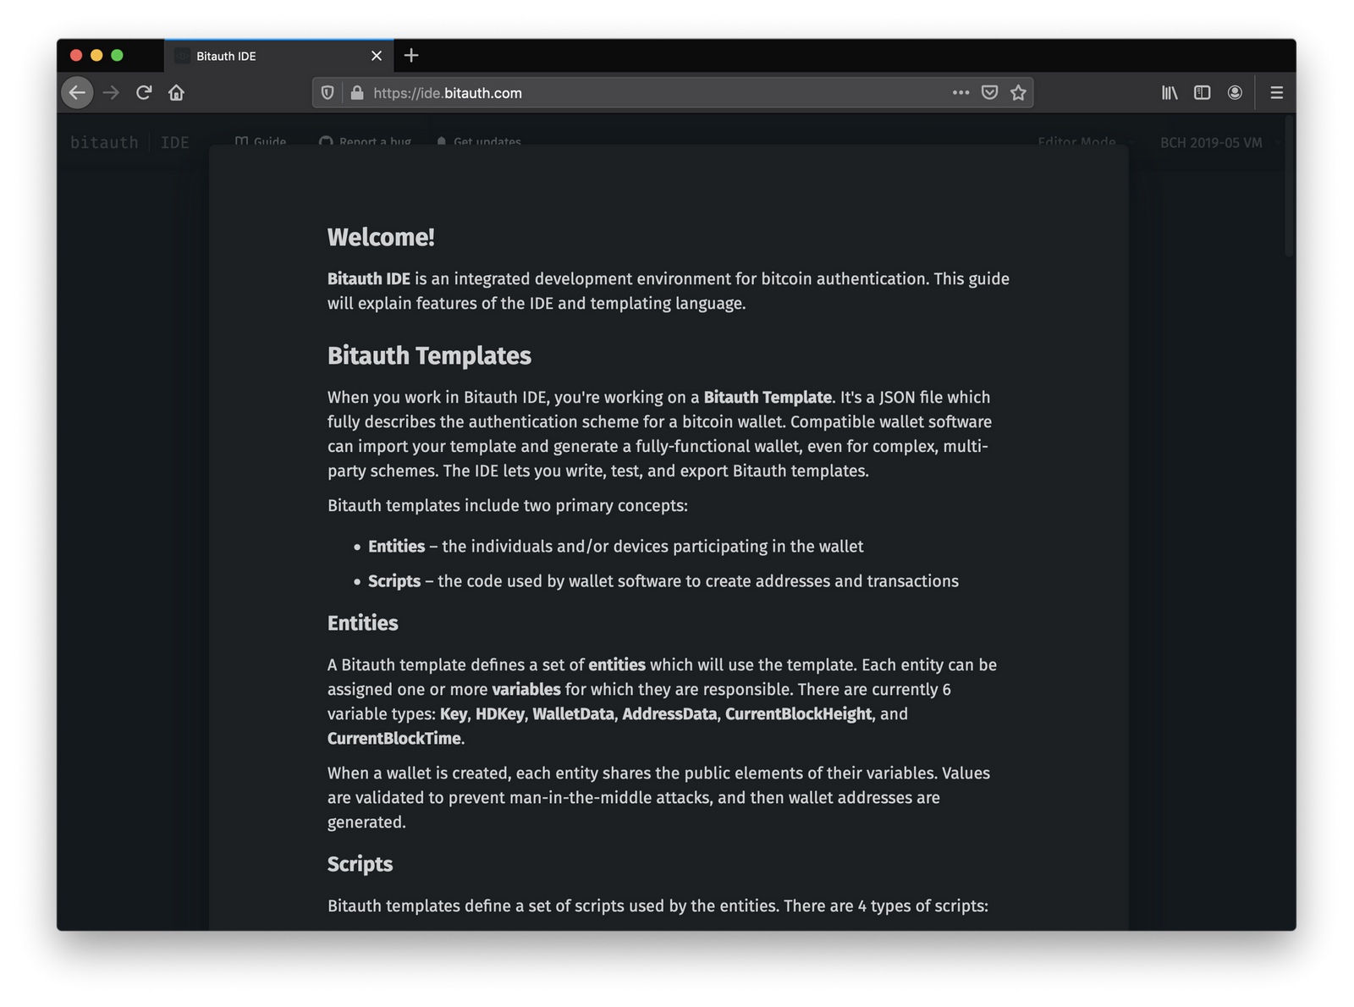The width and height of the screenshot is (1354, 1007).
Task: Navigate back using the back arrow
Action: tap(77, 93)
